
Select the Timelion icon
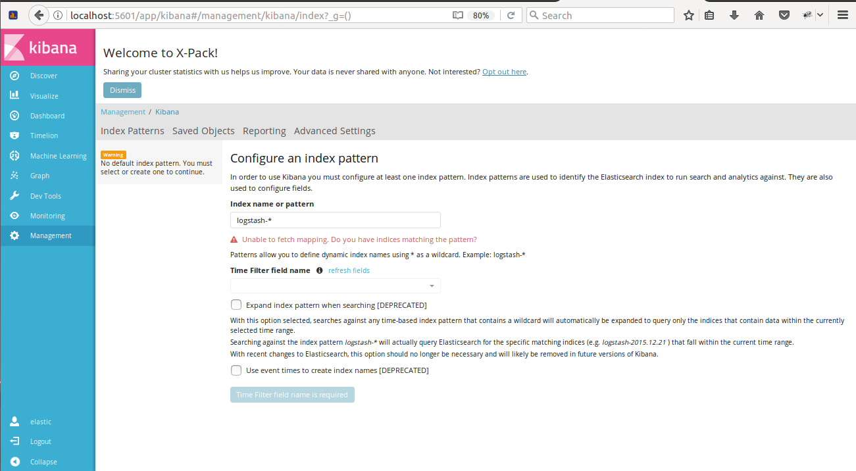click(x=14, y=136)
